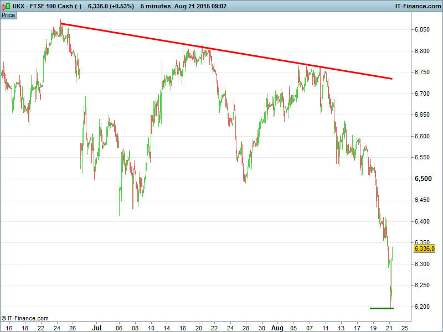Image resolution: width=443 pixels, height=332 pixels.
Task: Click the 6,700 price axis label
Action: pyautogui.click(x=422, y=94)
